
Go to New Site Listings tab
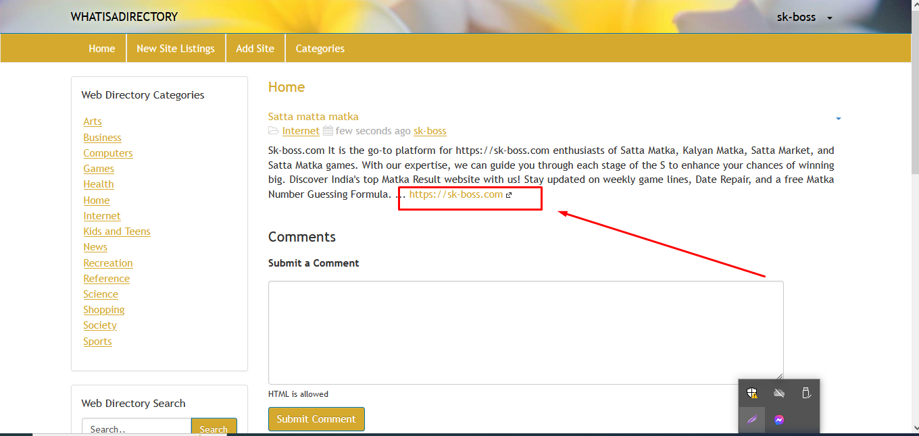175,49
